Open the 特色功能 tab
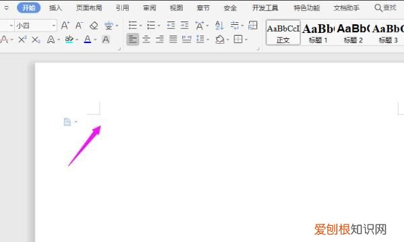The image size is (404, 242). tap(307, 7)
